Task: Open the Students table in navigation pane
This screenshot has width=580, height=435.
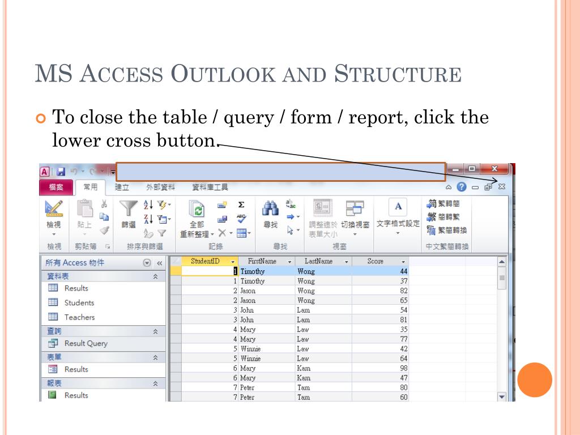Action: (103, 302)
